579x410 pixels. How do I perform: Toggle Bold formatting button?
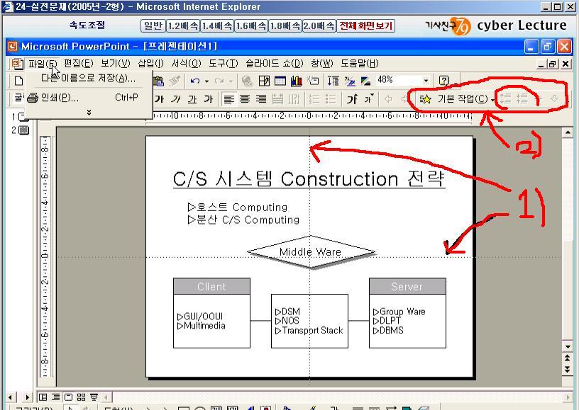[159, 99]
